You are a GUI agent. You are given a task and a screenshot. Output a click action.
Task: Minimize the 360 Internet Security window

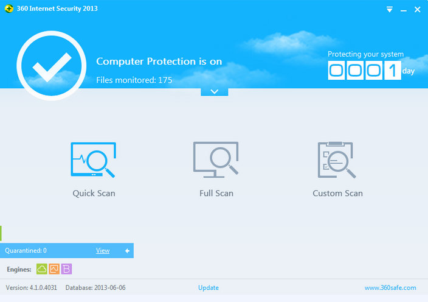coord(404,10)
